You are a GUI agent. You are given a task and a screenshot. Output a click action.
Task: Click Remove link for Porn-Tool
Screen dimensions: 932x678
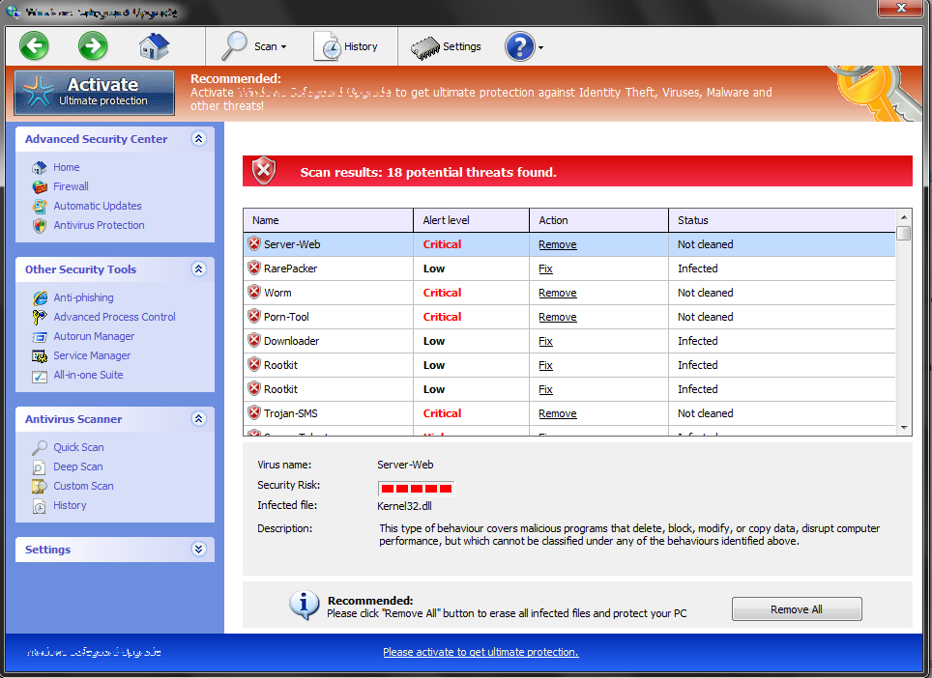558,317
